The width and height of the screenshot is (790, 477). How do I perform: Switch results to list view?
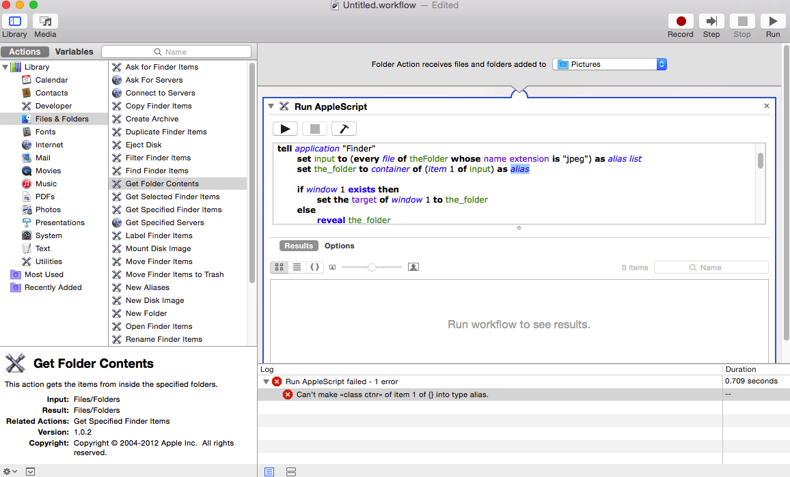297,268
